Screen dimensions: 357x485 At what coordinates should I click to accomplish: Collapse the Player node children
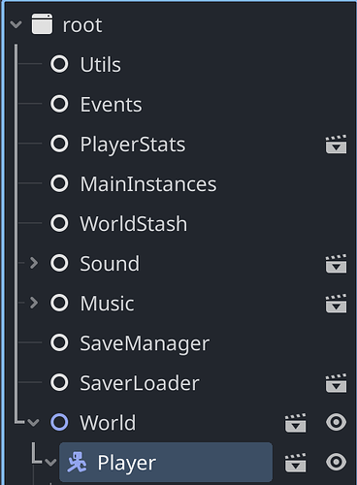(50, 462)
